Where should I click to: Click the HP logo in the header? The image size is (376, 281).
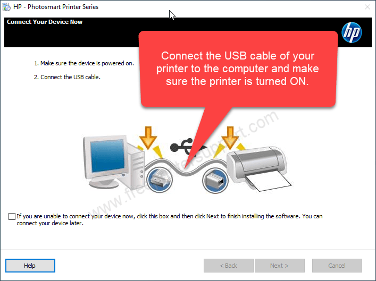(352, 32)
